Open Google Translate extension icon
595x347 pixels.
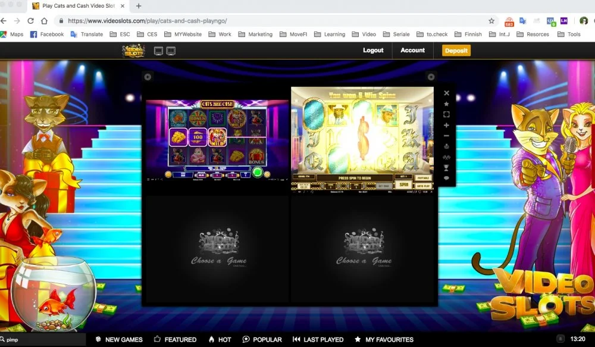(523, 21)
